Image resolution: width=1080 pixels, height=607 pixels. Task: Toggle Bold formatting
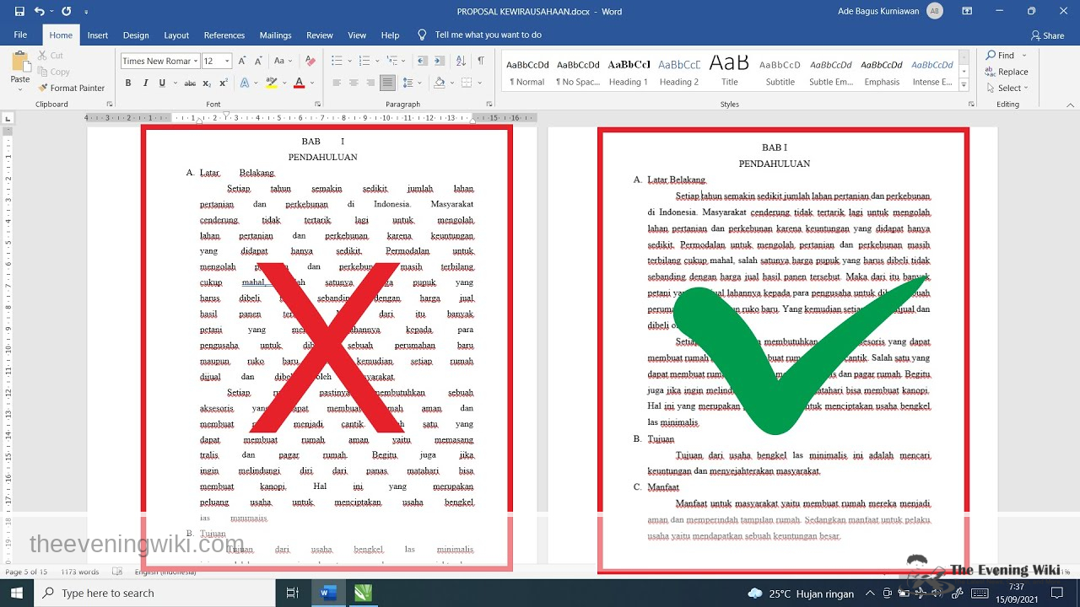click(x=128, y=83)
